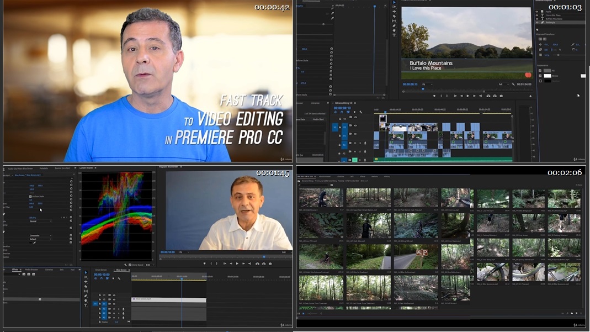Open the Full resolution dropdown under Buffalo Mountains preview

point(503,85)
